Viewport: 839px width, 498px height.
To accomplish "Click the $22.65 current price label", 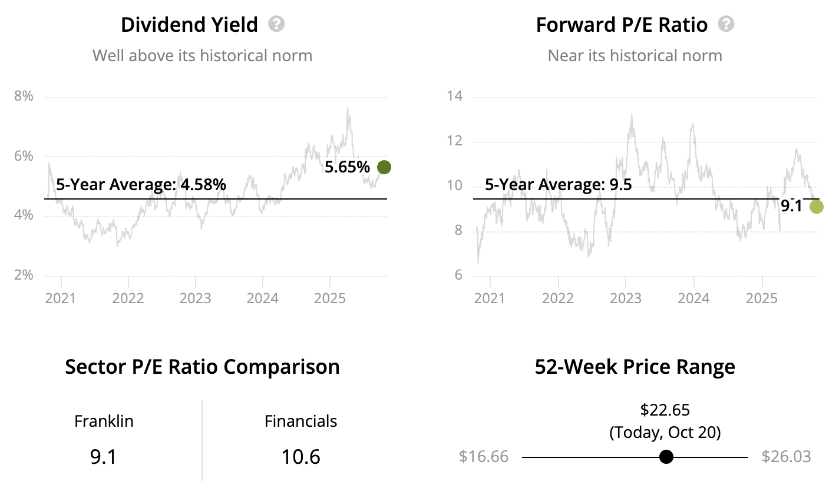I will (665, 410).
